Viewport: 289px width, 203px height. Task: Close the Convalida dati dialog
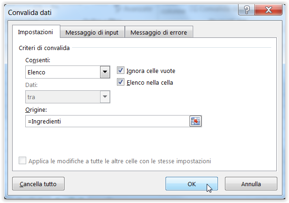click(x=268, y=10)
